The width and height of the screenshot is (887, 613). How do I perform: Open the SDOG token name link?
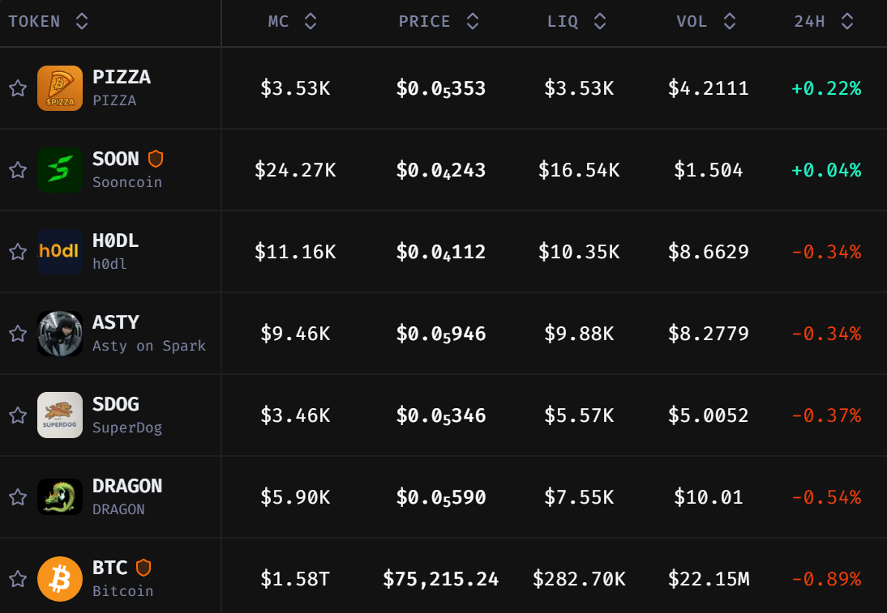(x=116, y=404)
